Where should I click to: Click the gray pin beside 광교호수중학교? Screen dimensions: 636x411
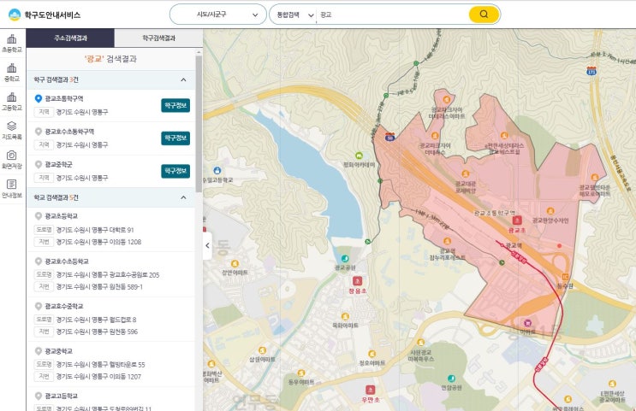click(x=39, y=306)
